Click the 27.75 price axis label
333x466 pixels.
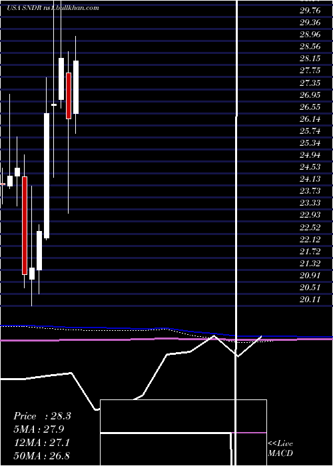(x=310, y=71)
